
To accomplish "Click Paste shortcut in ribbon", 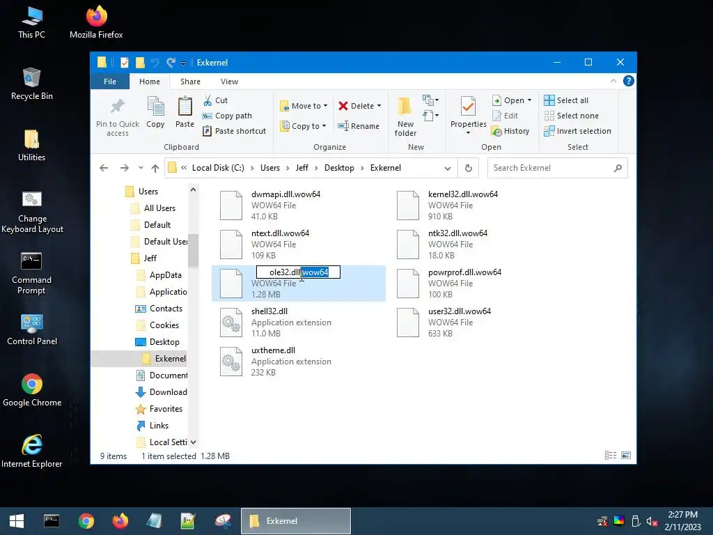I will [234, 131].
